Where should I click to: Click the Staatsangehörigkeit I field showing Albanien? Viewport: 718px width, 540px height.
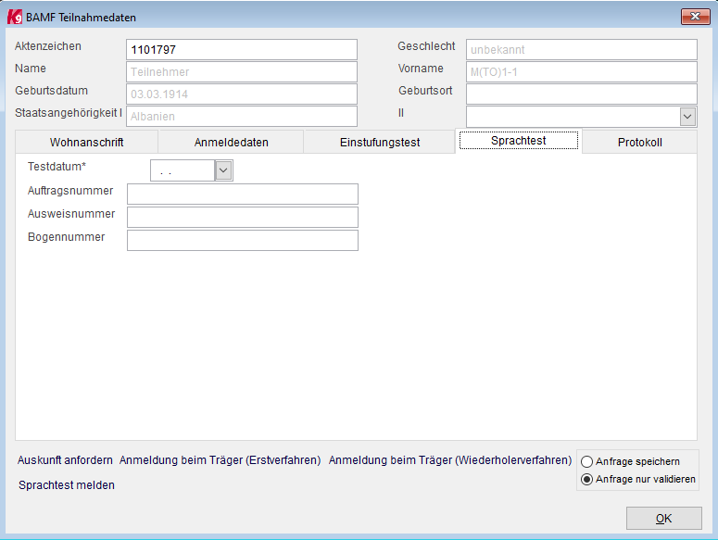point(242,116)
